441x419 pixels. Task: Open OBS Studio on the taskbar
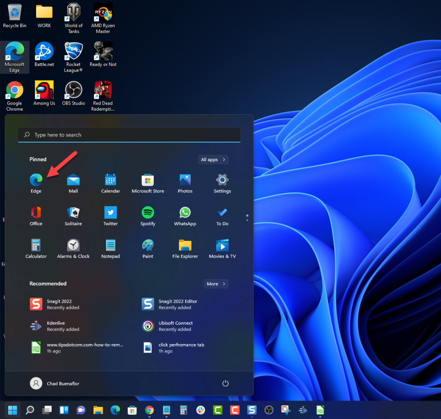[269, 410]
